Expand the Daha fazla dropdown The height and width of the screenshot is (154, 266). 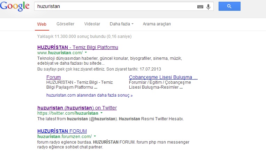click(x=121, y=24)
